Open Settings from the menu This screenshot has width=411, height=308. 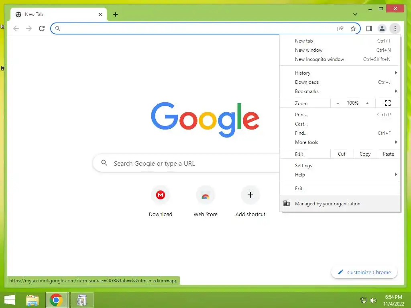[x=340, y=166]
